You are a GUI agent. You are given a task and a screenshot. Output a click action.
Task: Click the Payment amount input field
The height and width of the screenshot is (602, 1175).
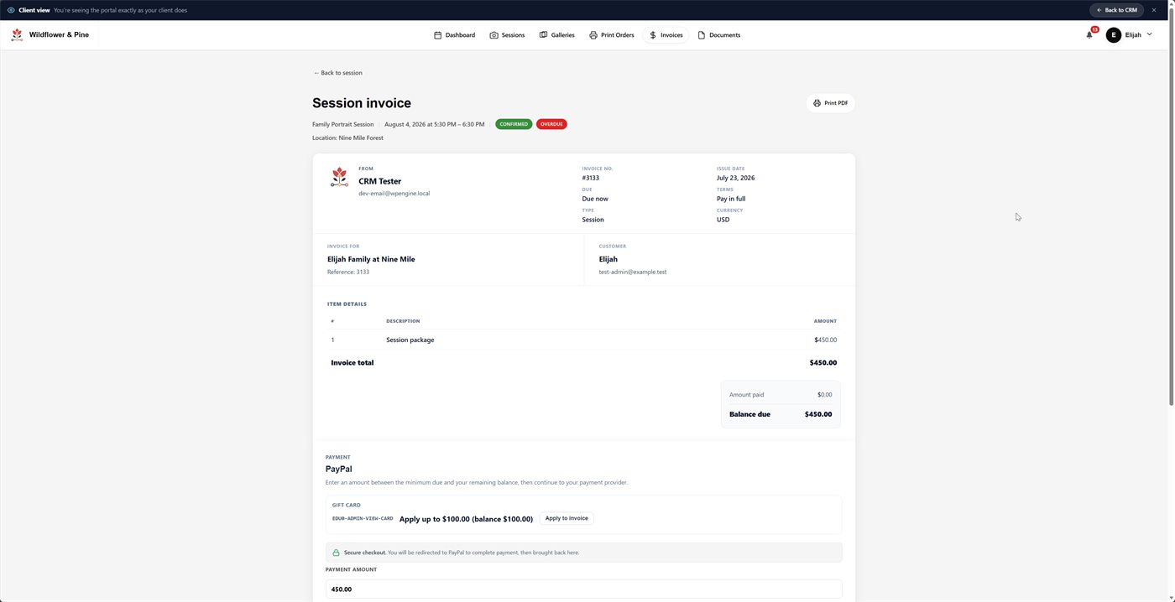pyautogui.click(x=583, y=589)
